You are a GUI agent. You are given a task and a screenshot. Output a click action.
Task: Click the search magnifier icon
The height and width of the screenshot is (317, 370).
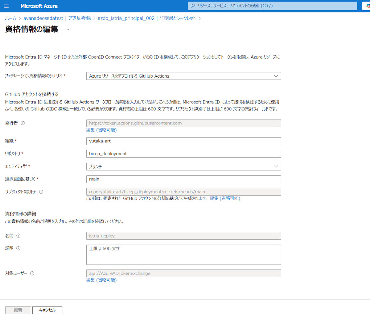[193, 6]
